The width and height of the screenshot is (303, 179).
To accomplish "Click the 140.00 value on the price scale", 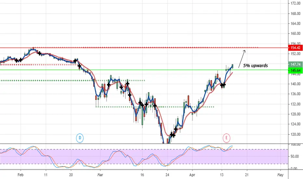I will 296,84.
